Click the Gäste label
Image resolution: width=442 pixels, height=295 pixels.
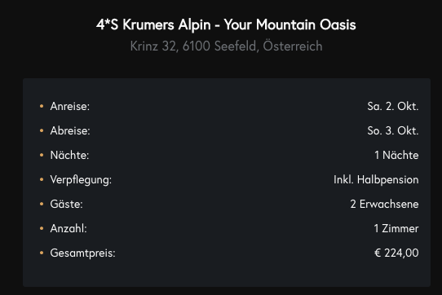[67, 204]
